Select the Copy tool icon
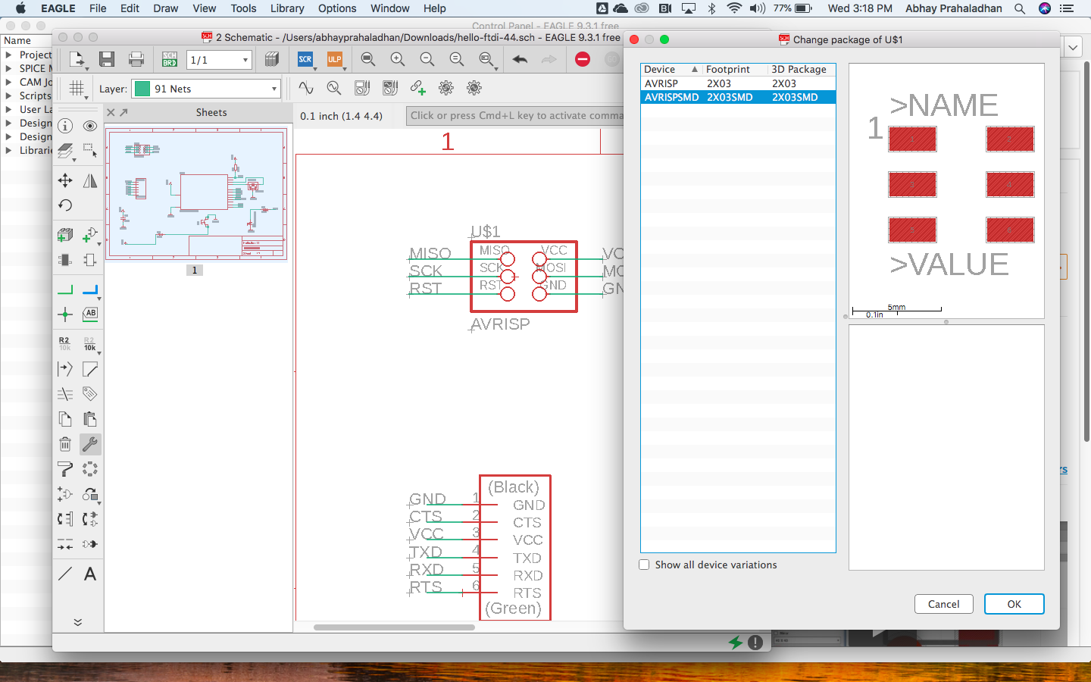The width and height of the screenshot is (1091, 682). [65, 419]
